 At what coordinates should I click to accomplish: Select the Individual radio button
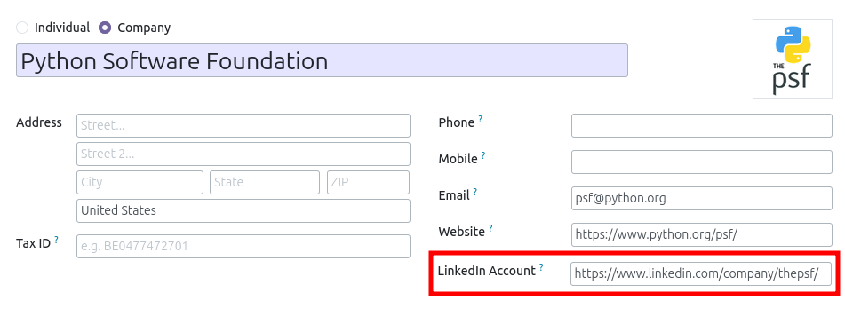(x=22, y=28)
